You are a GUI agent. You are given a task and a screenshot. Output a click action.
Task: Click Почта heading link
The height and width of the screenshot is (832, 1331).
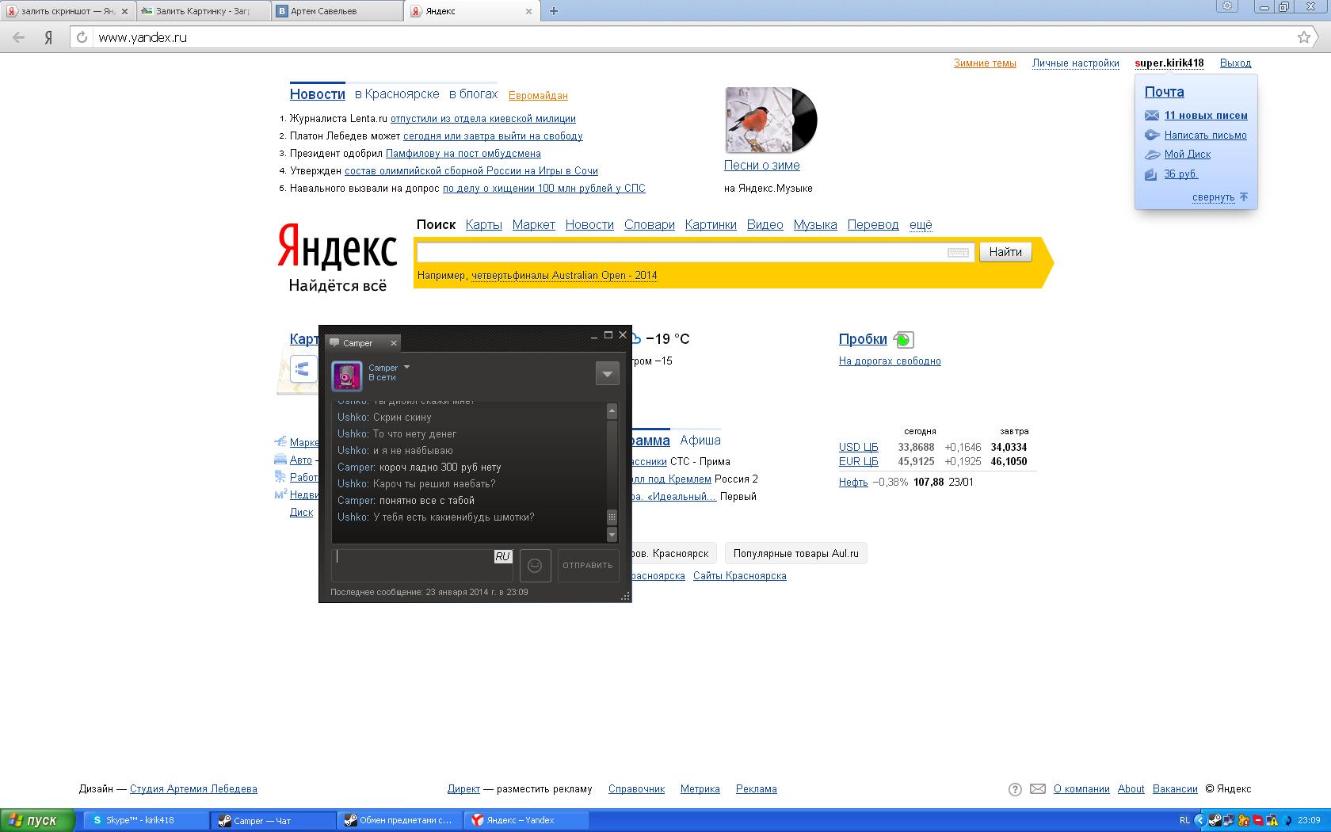1165,92
